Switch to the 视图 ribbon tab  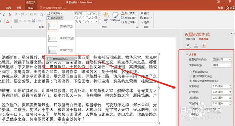pos(19,8)
